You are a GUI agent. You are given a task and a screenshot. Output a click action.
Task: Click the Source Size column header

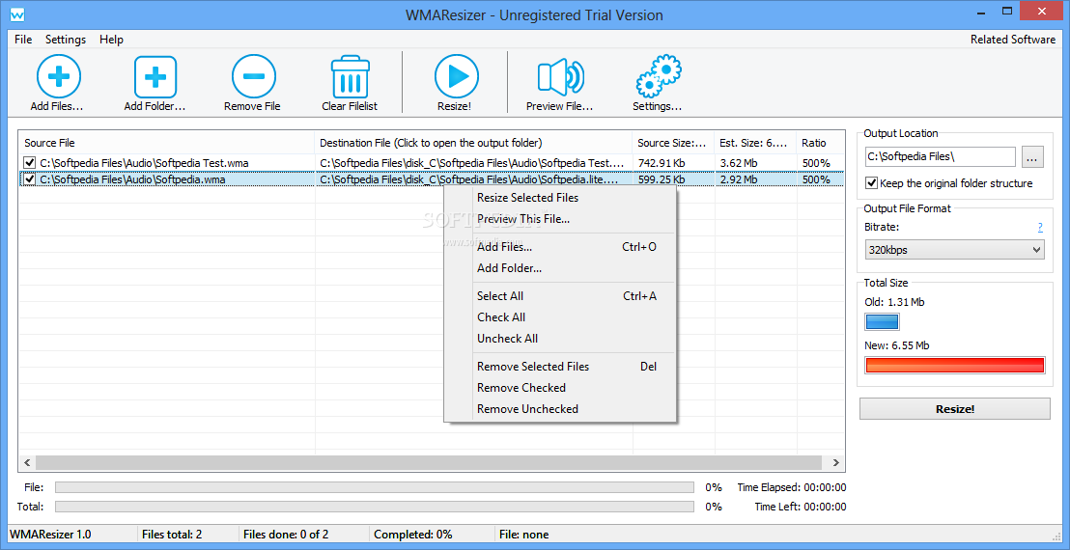coord(673,143)
